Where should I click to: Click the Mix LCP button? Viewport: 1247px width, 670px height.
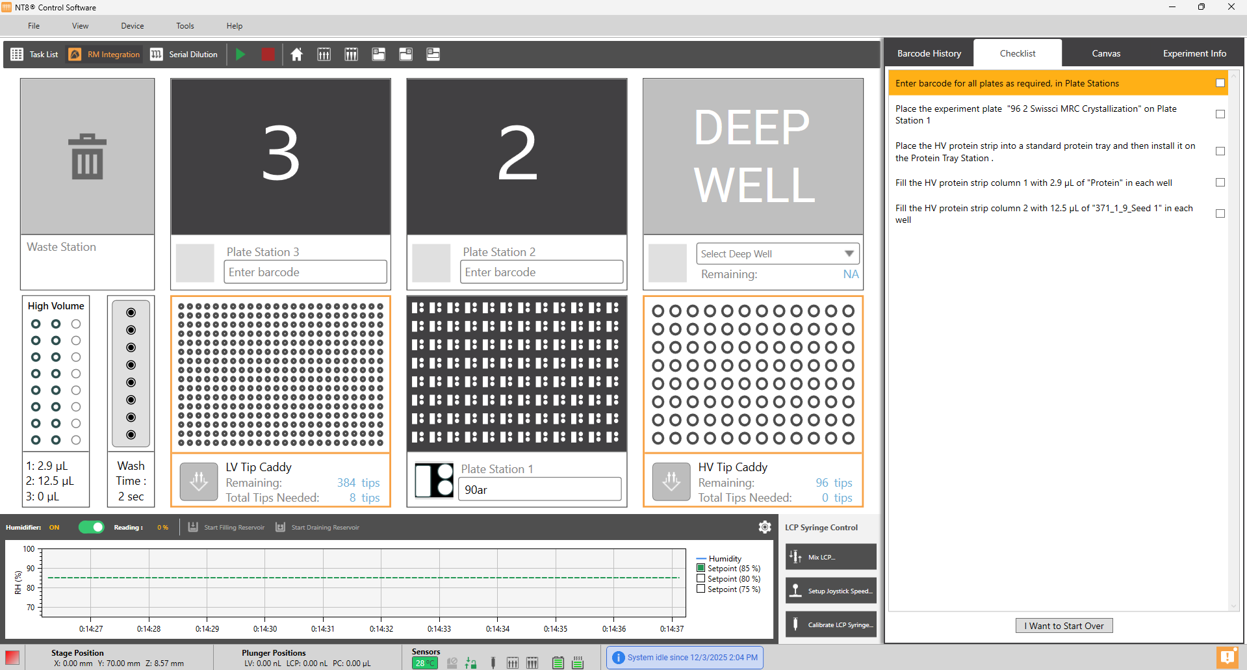[x=830, y=557]
